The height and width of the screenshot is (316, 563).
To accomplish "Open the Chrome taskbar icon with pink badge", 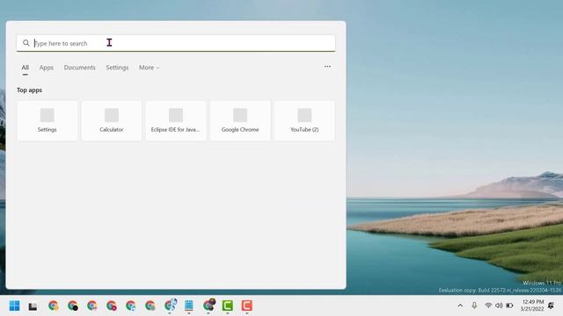I will [112, 305].
